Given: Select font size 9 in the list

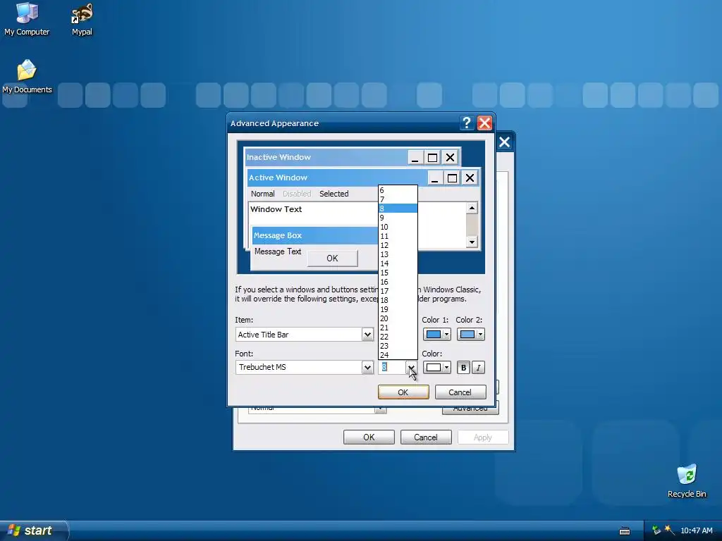Looking at the screenshot, I should 398,218.
